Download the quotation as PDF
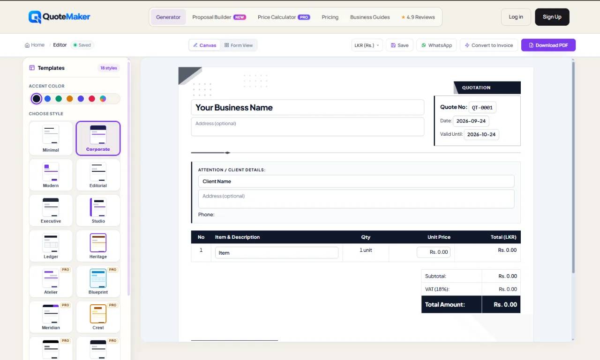The width and height of the screenshot is (600, 360). pos(548,45)
